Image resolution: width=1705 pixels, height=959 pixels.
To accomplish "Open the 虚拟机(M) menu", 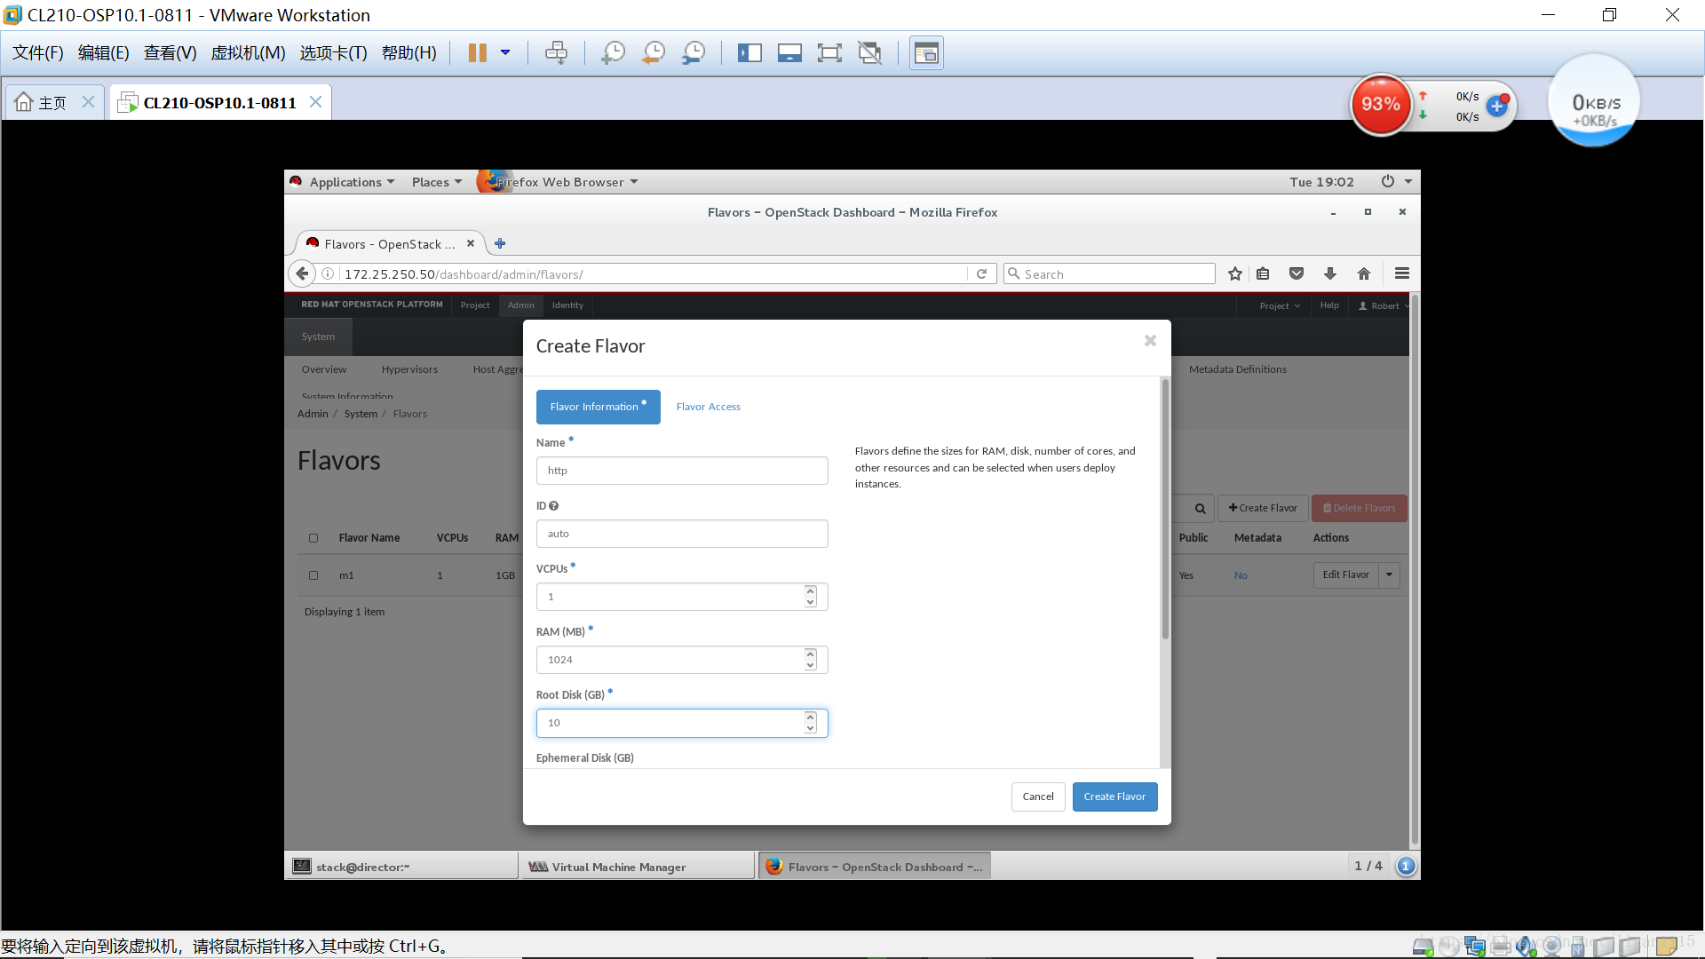I will pos(248,53).
